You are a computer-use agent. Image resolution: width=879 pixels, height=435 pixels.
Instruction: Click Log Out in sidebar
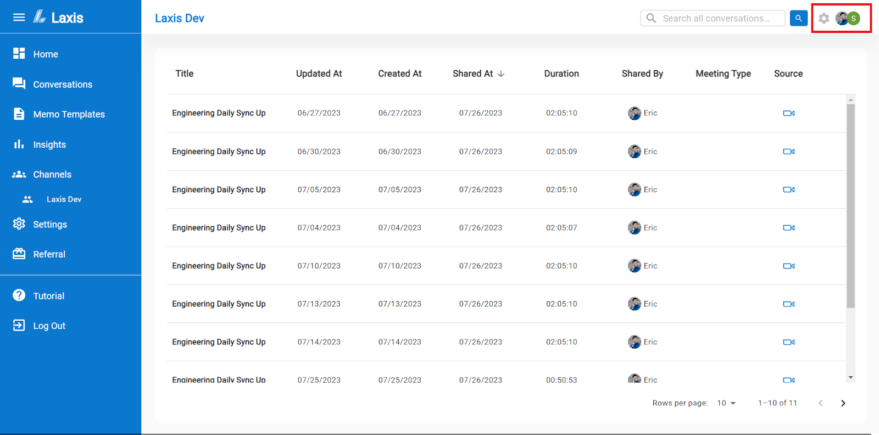coord(49,326)
